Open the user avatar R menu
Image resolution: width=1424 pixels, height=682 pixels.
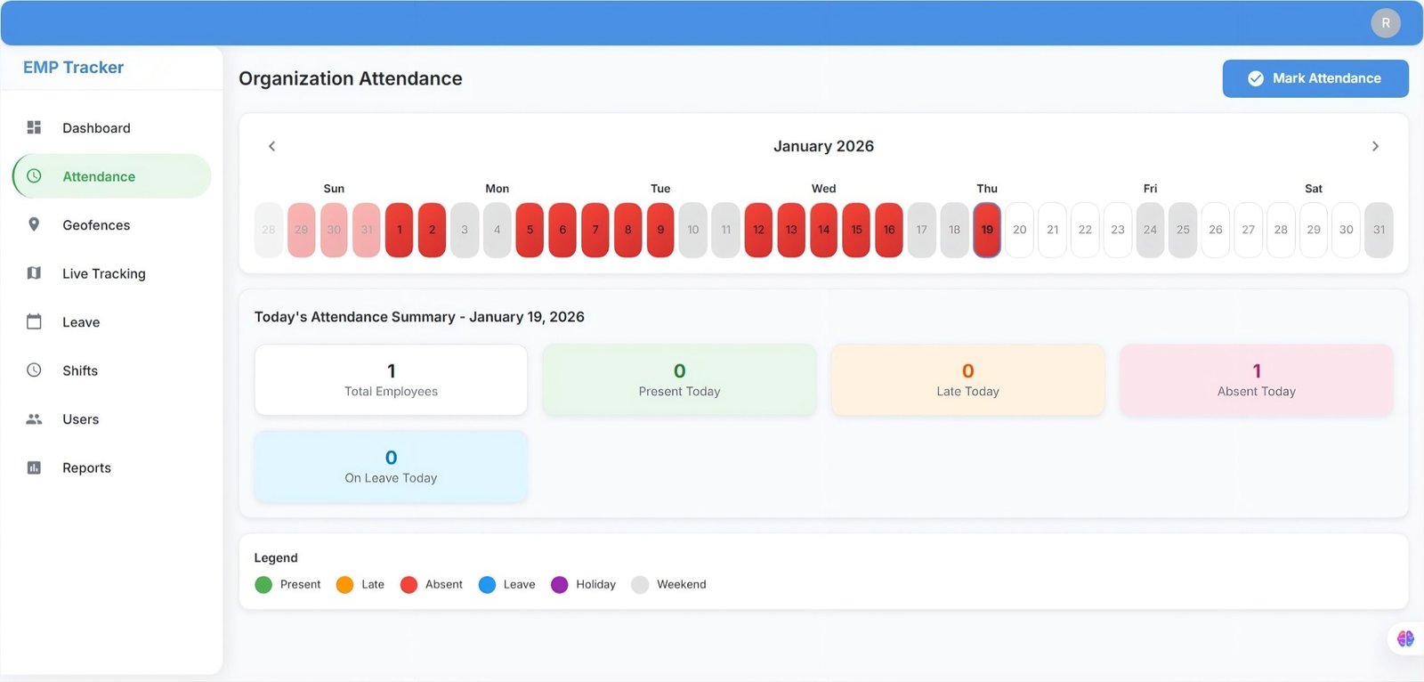point(1385,23)
